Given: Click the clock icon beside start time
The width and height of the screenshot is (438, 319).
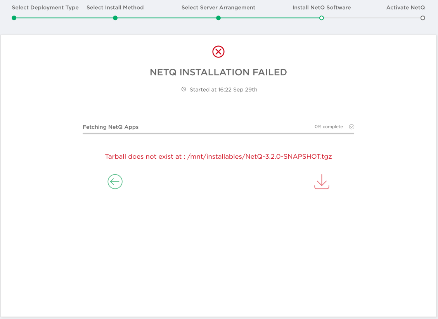Looking at the screenshot, I should pos(184,89).
